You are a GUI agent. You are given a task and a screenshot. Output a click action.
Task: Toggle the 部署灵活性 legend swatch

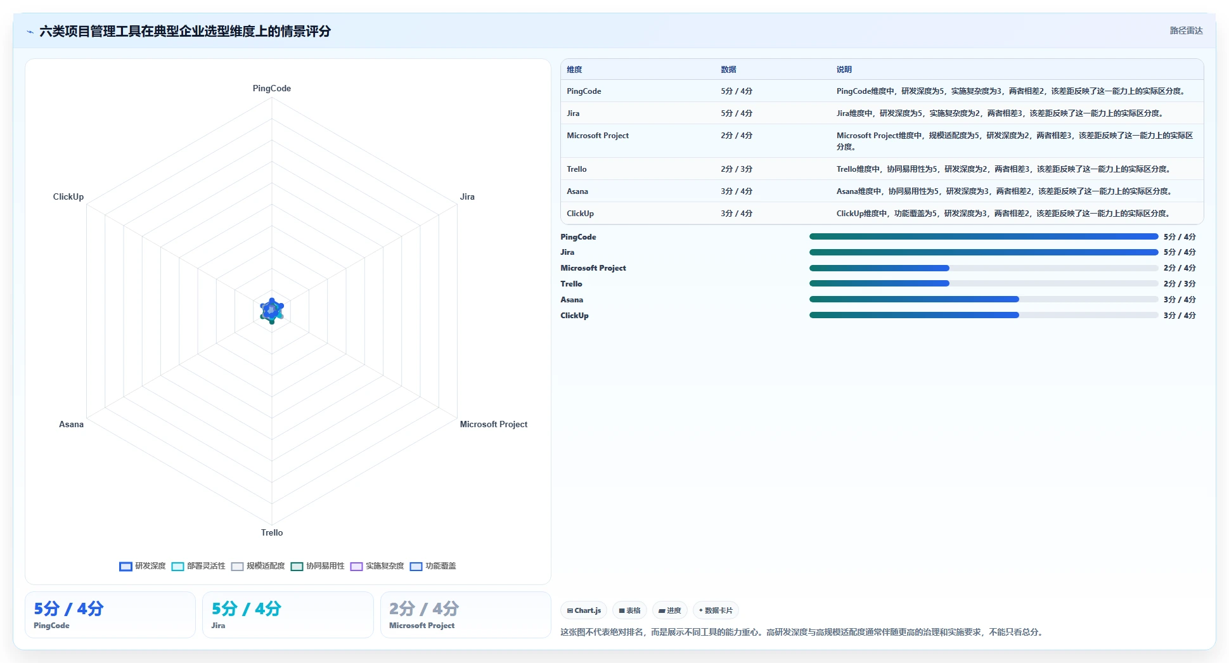177,566
